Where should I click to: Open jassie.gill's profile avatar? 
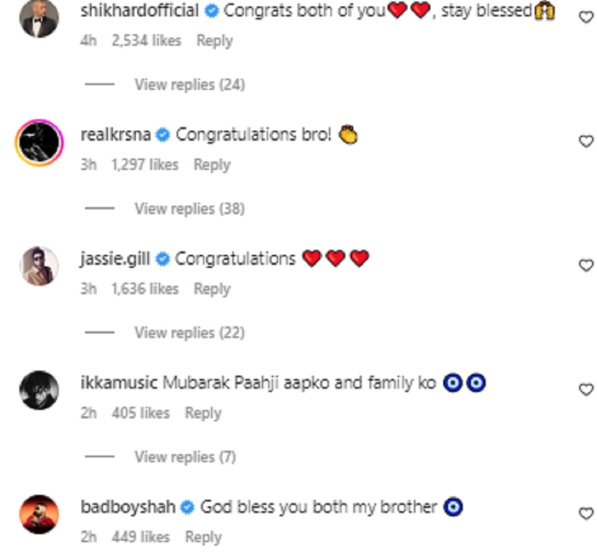point(39,266)
